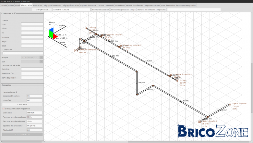Screen dimensions: 253x143
Task: Select the Séjour - Bouche 1 vent node
Action: point(230,104)
